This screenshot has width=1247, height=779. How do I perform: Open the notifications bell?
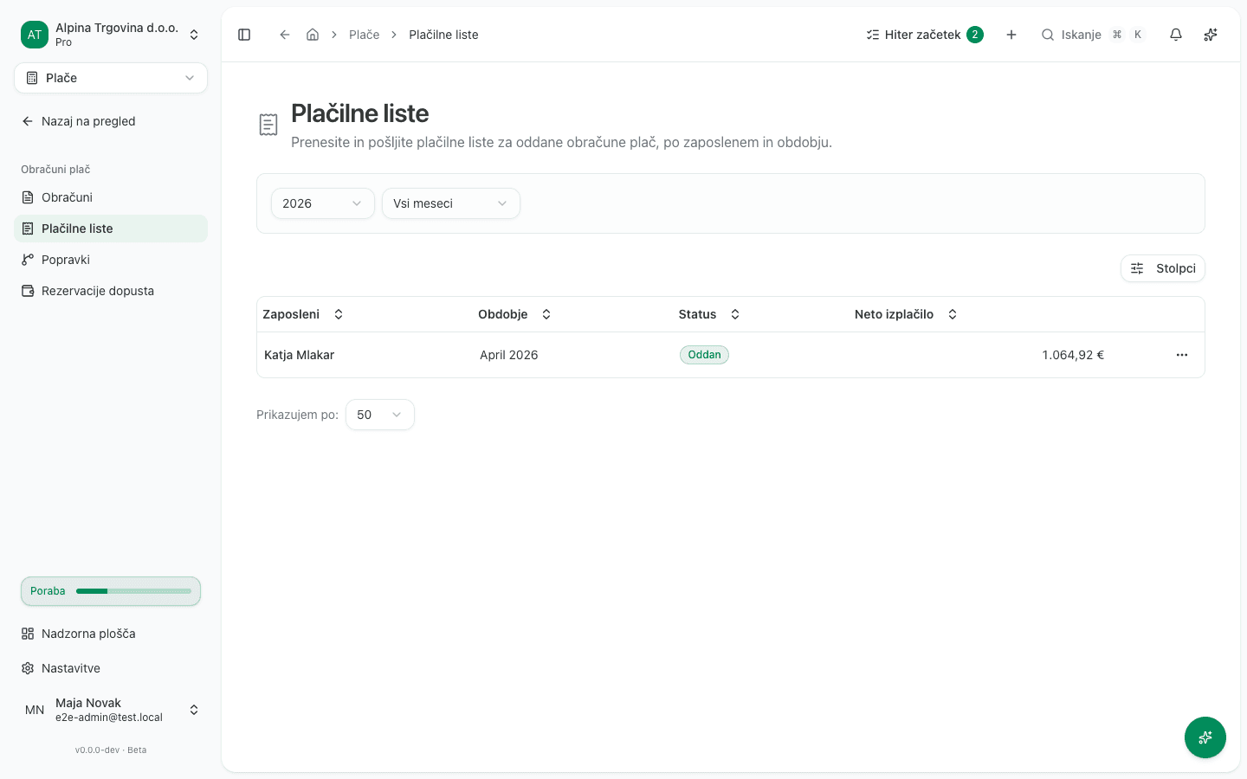1176,35
